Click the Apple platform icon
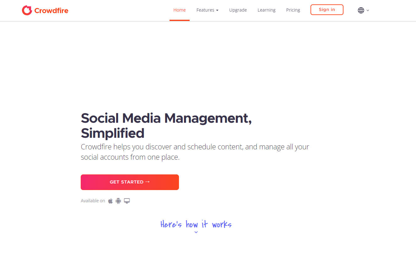 coord(111,201)
